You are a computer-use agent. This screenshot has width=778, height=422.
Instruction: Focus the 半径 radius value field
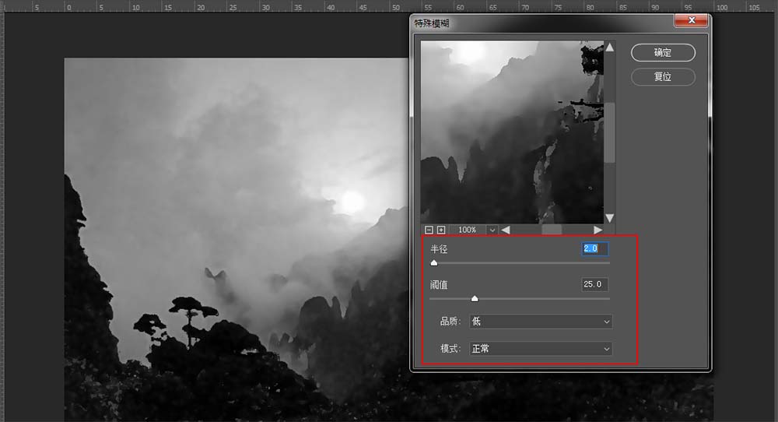[x=594, y=249]
